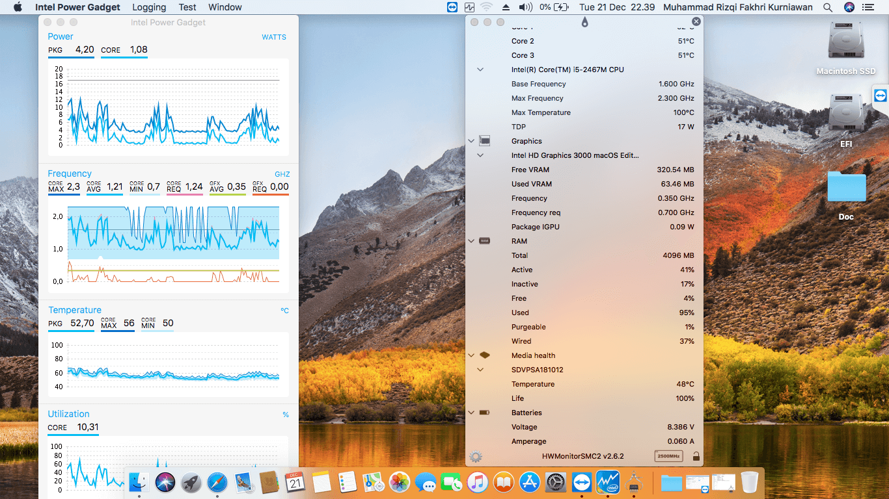Open the TeamViewer side panel tab
889x499 pixels.
click(881, 96)
